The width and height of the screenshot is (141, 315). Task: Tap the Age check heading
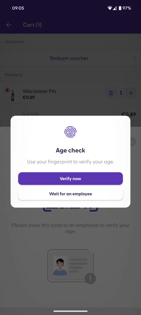(70, 150)
